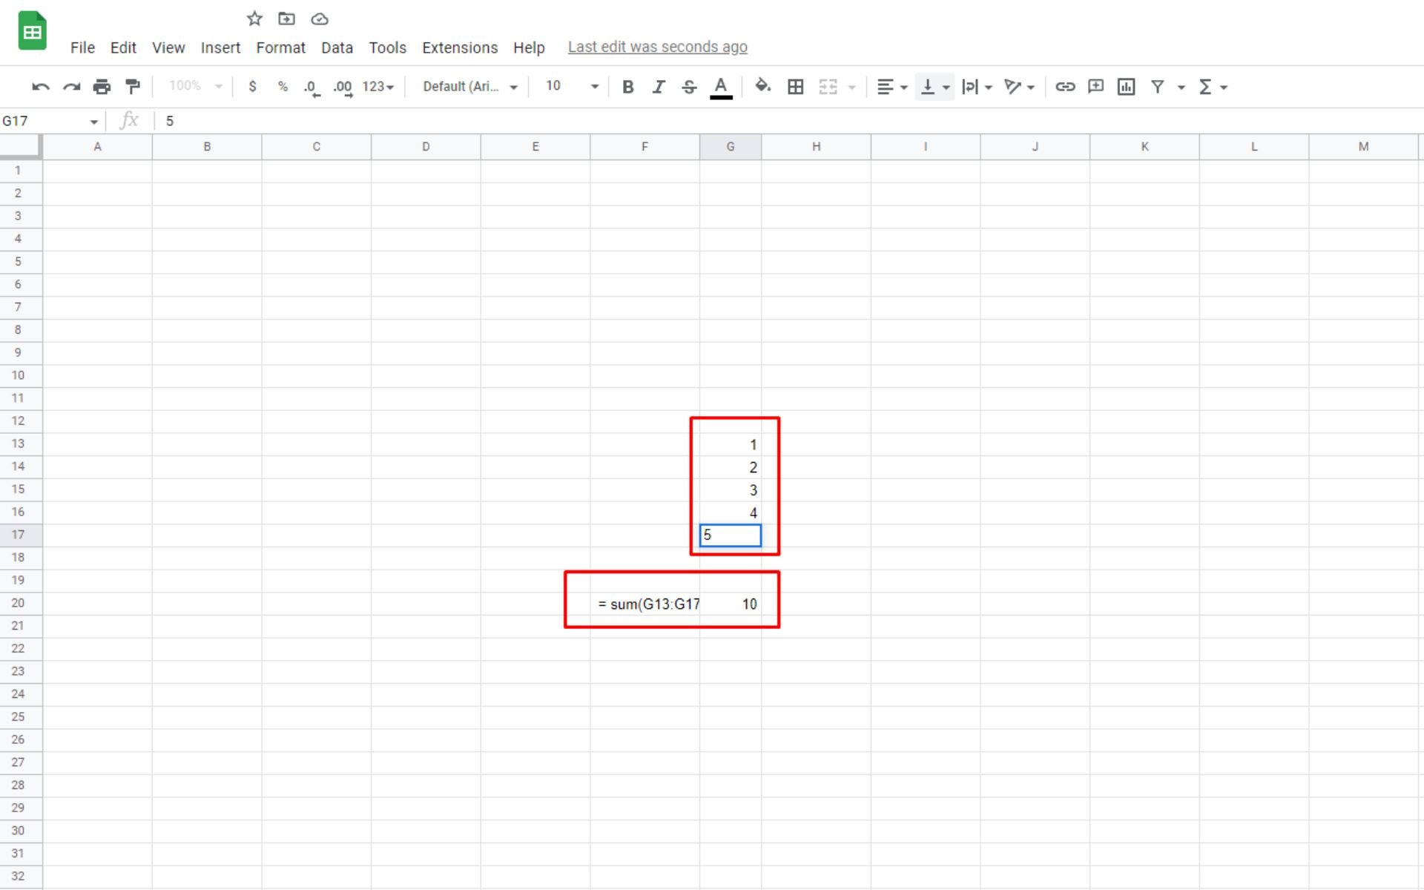
Task: Increase decimal places icon
Action: click(343, 88)
